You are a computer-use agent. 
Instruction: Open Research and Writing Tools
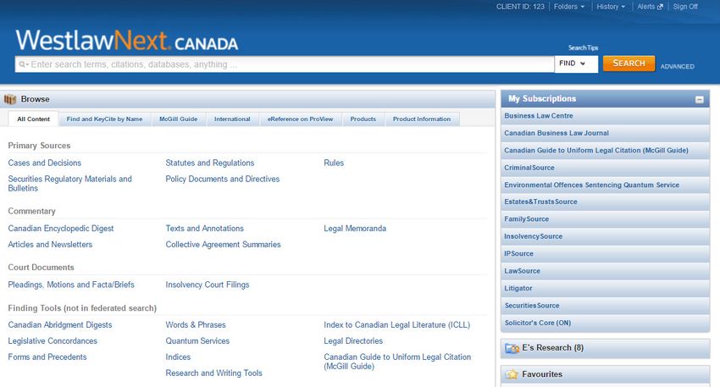pos(214,373)
